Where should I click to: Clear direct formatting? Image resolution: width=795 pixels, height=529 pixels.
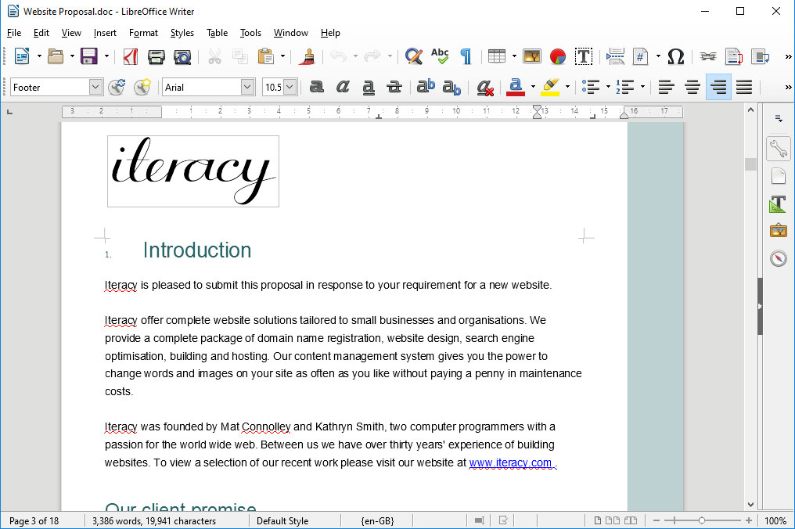pos(485,87)
